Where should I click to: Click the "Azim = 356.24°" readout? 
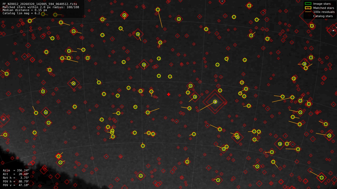(x=16, y=170)
